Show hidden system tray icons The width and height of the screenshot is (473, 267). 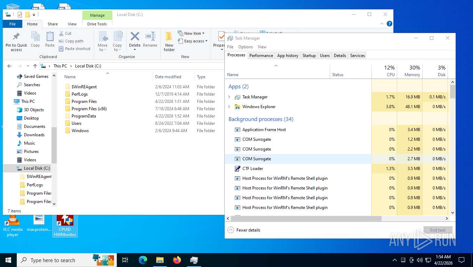pos(395,260)
